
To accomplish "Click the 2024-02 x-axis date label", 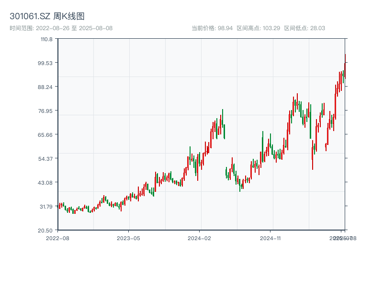I will click(199, 238).
